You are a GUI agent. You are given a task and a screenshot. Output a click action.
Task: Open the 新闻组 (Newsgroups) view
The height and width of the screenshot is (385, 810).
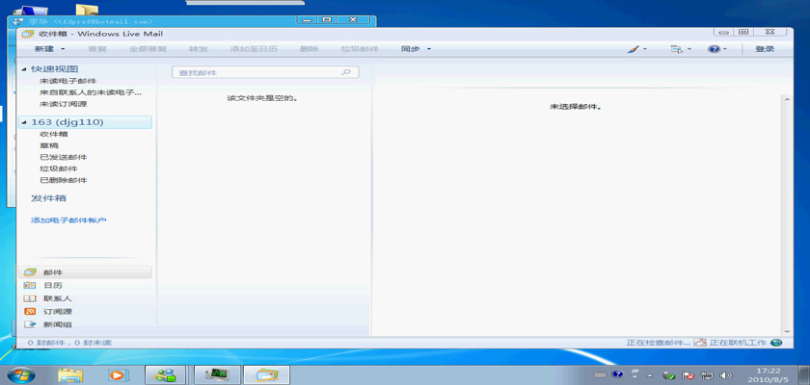(x=55, y=325)
